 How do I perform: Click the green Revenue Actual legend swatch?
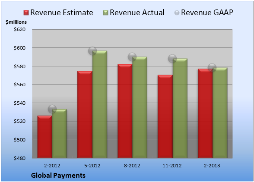click(x=105, y=13)
